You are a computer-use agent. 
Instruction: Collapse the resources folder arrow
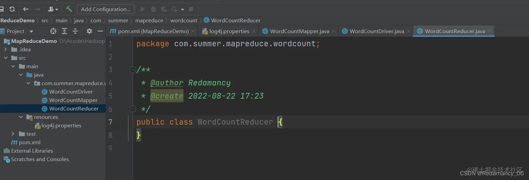pyautogui.click(x=21, y=117)
